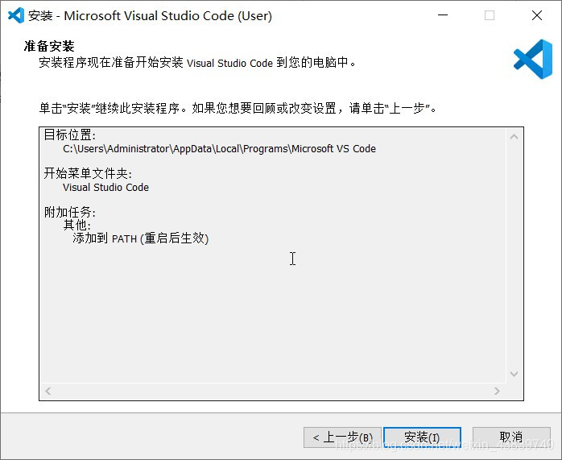Click the instruction line starting with 单击"安装"继续

pos(238,108)
